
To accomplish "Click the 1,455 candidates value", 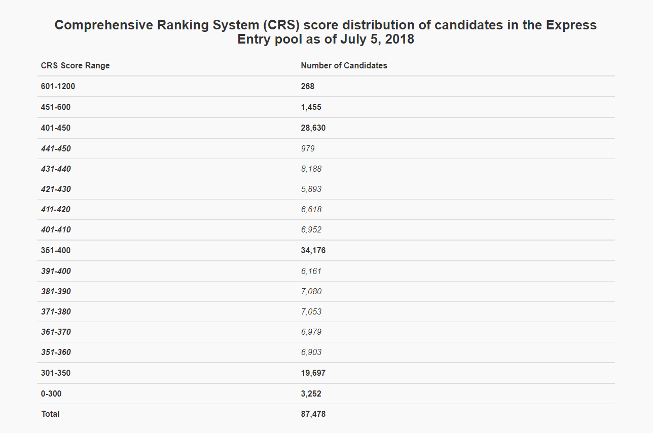I will pos(311,107).
